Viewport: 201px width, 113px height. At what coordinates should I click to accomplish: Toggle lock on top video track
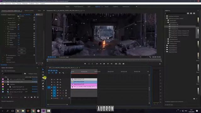[x=52, y=79]
